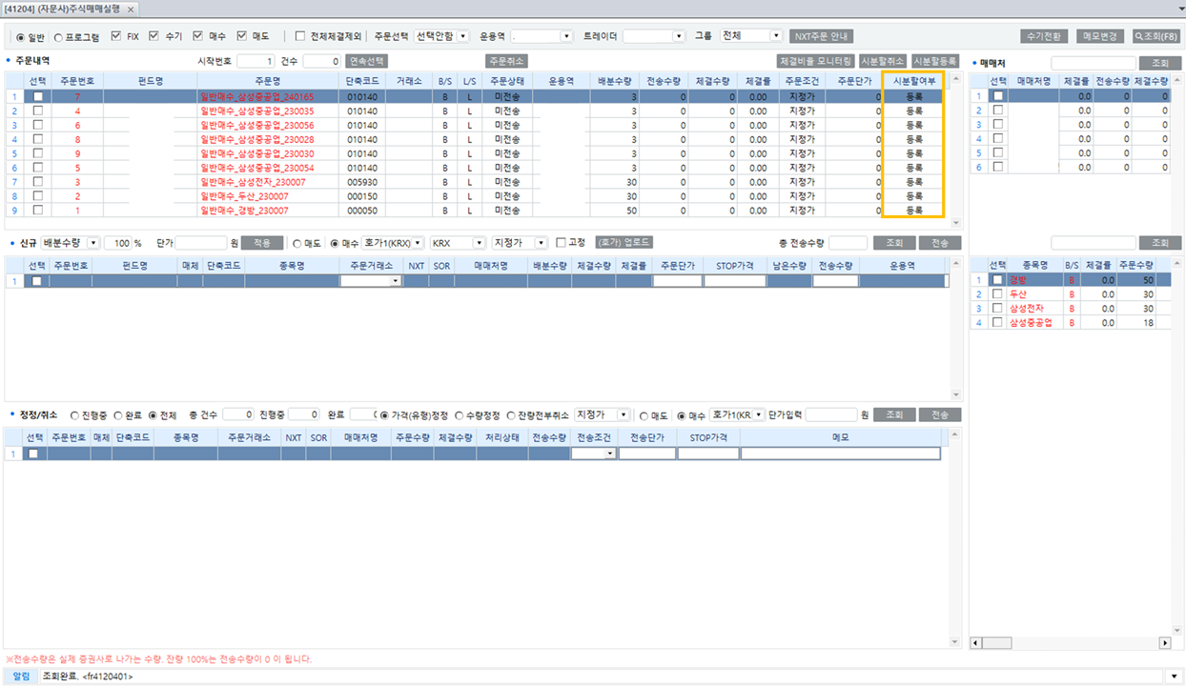Enable the 전체체결제외 checkbox
Screen dimensions: 1186x686
[300, 36]
